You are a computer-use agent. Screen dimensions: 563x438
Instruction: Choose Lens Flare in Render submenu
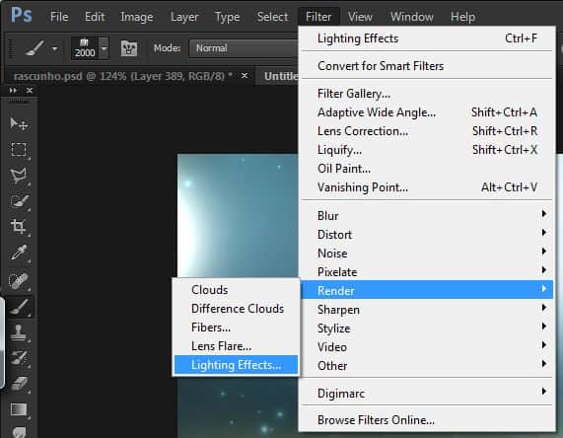[x=237, y=345]
